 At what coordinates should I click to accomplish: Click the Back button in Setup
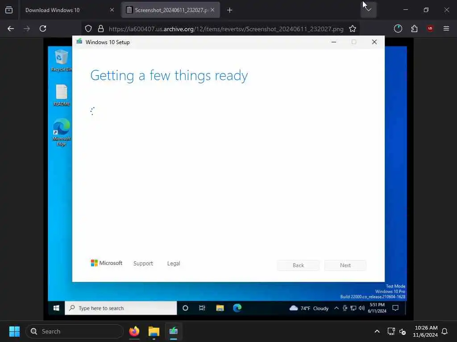pos(298,265)
